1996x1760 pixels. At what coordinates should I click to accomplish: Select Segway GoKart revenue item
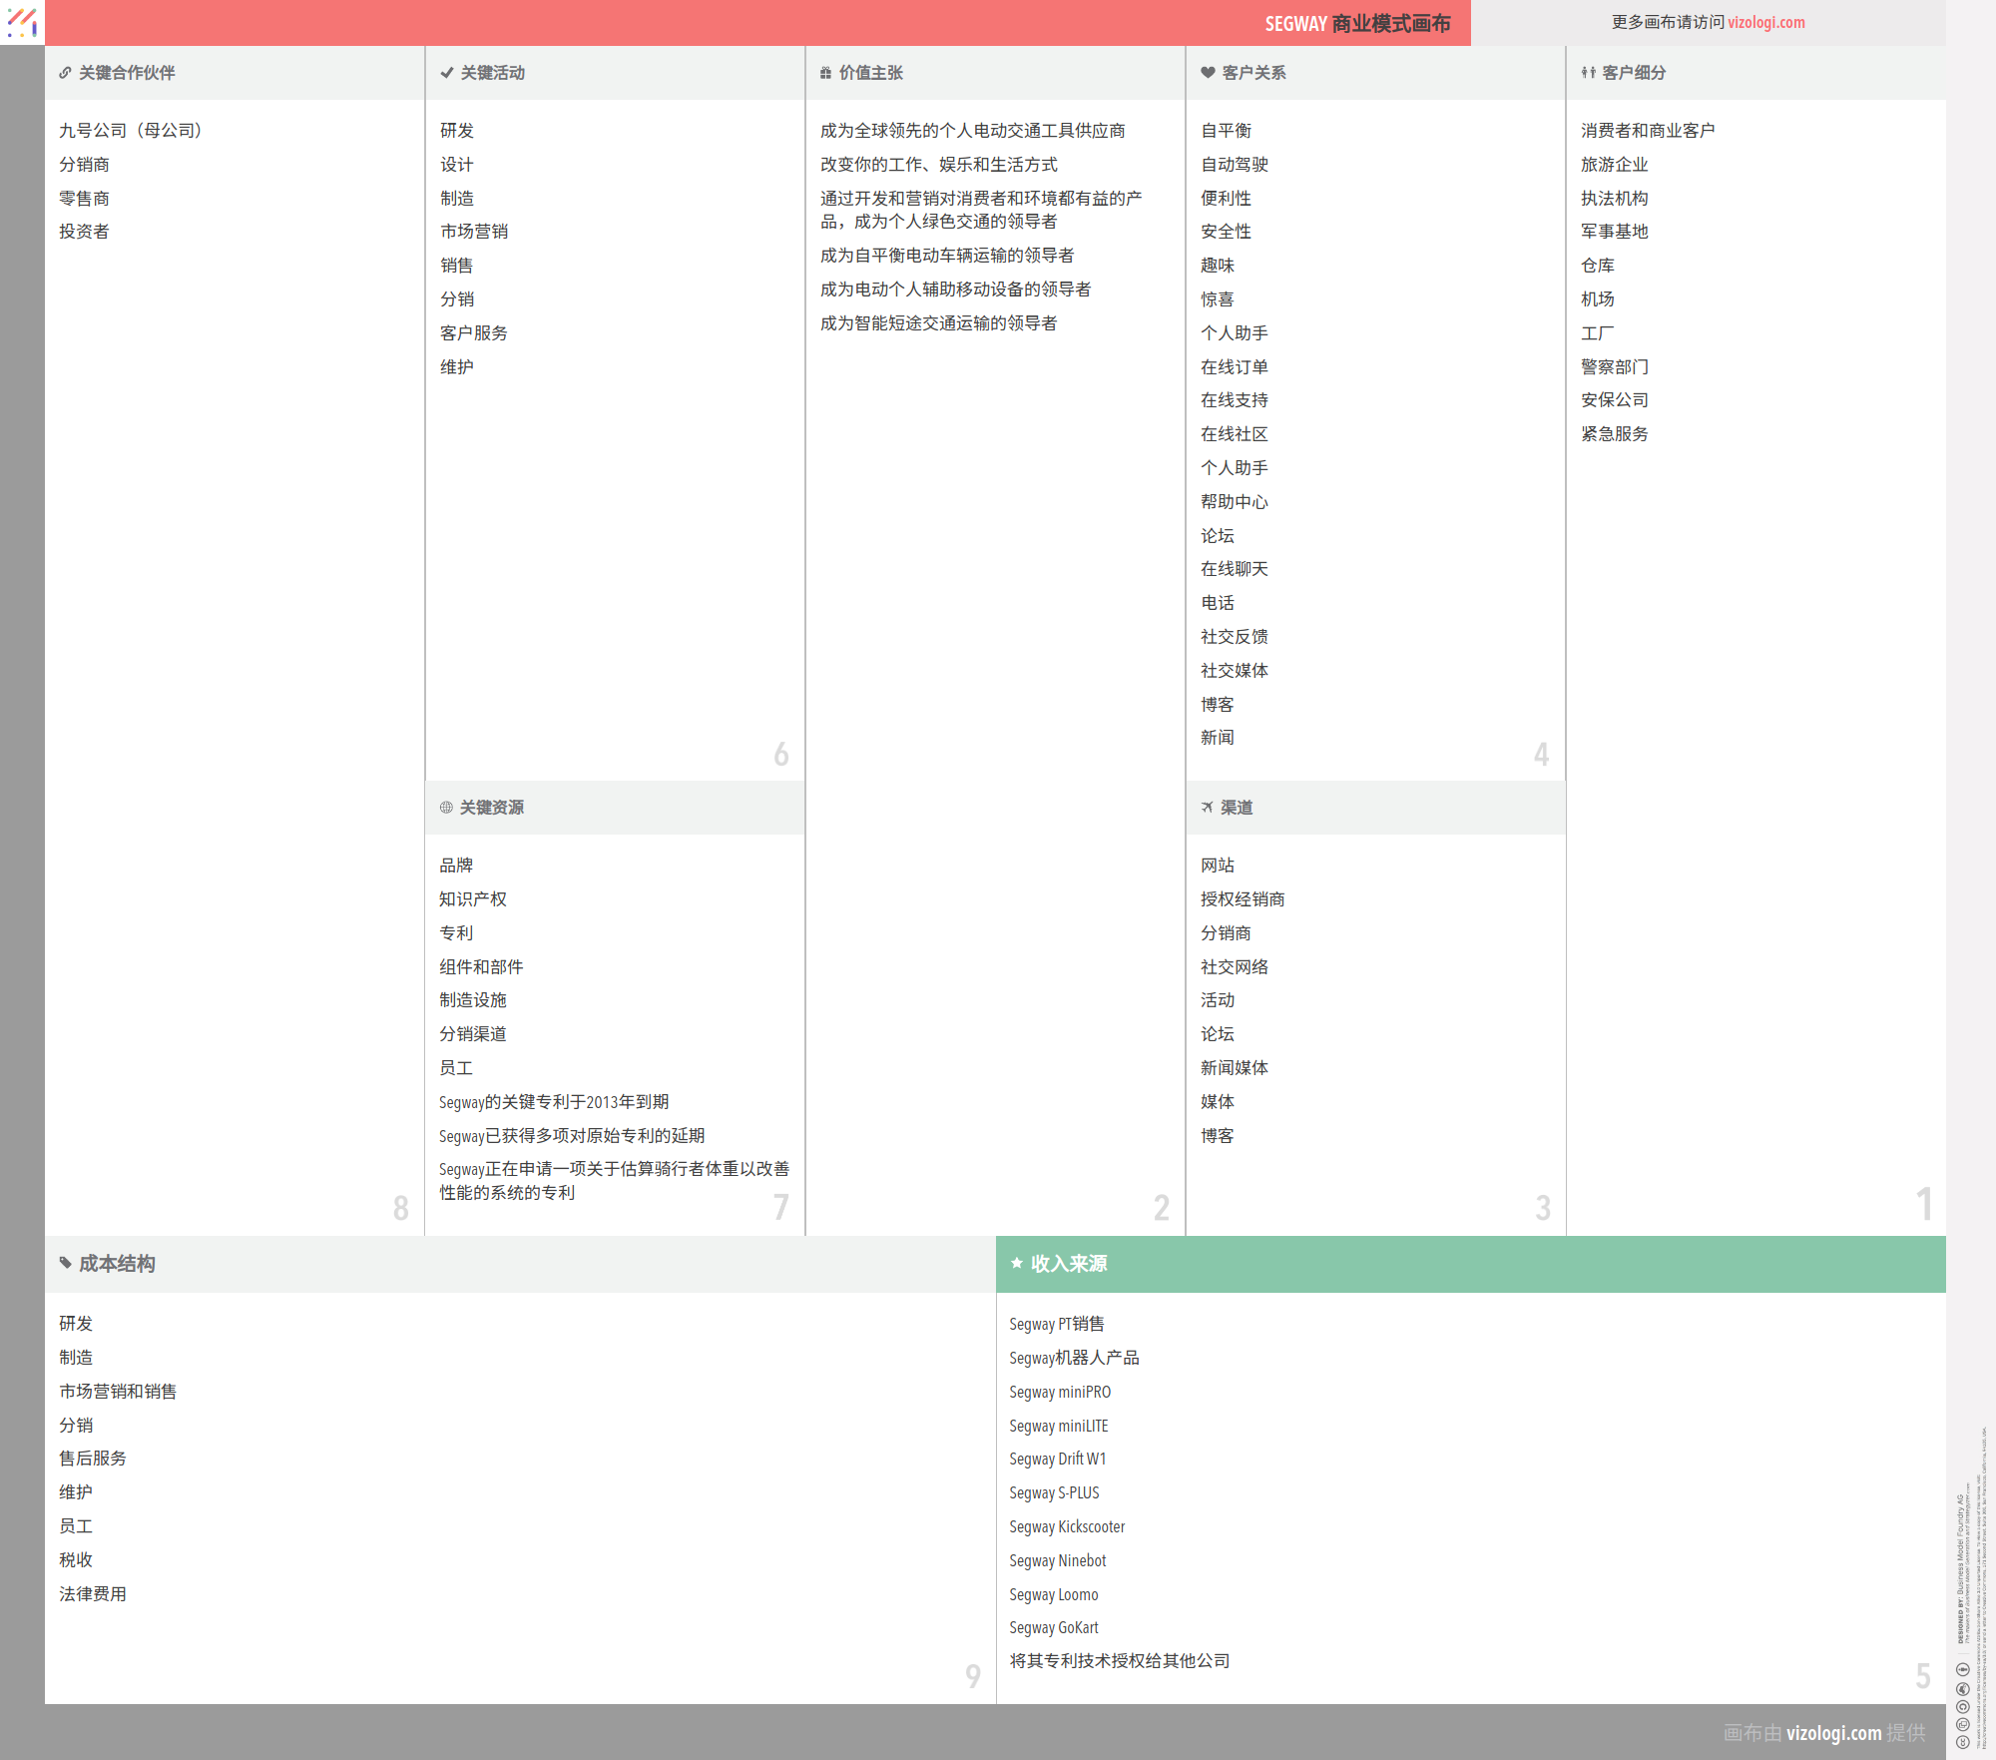click(x=1053, y=1627)
